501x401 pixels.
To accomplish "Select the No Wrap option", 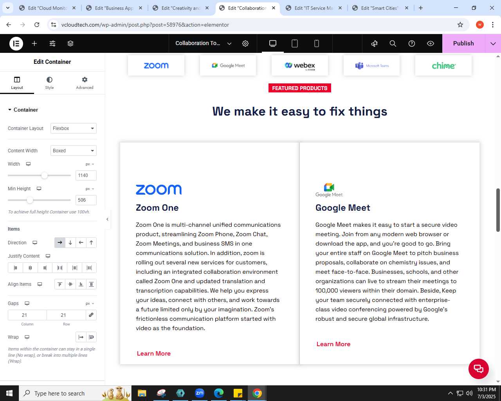I will [81, 337].
